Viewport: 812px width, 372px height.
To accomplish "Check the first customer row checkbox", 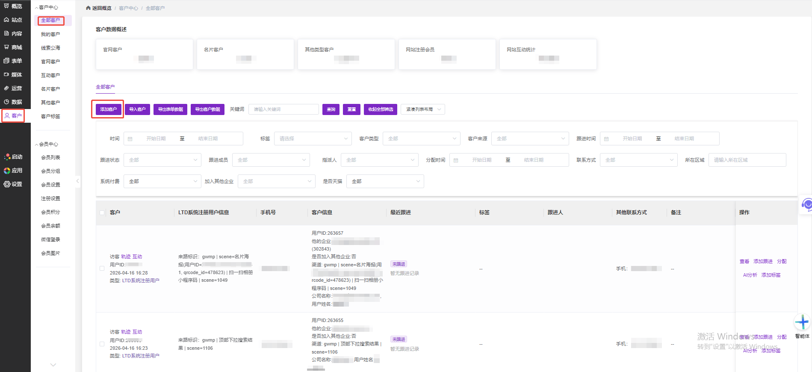I will click(102, 269).
